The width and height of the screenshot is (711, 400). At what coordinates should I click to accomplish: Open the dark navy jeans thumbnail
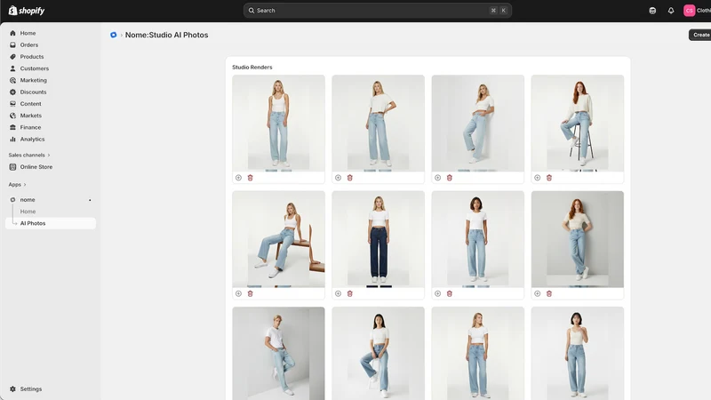[x=379, y=239]
